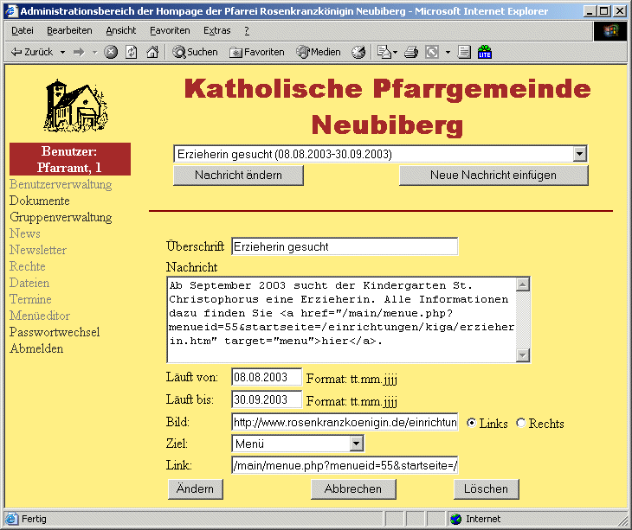Screen dimensions: 632x530
Task: Click the Print icon
Action: coord(411,52)
